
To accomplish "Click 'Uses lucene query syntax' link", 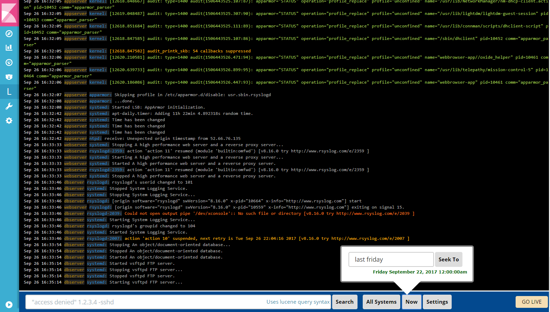I will click(x=298, y=302).
